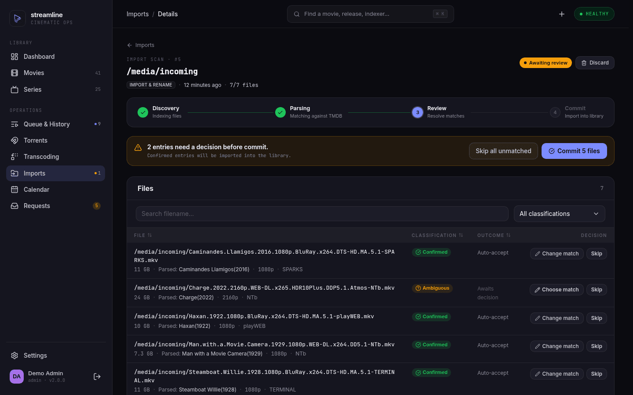Choose match for Charge 2022 file
This screenshot has width=633, height=395.
click(x=557, y=290)
